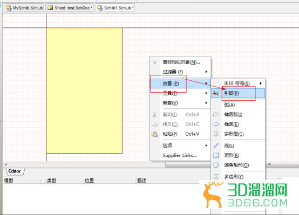Screen dimensions: 299x215
Task: Choose 弧(A) from the place submenu
Action: tap(238, 105)
